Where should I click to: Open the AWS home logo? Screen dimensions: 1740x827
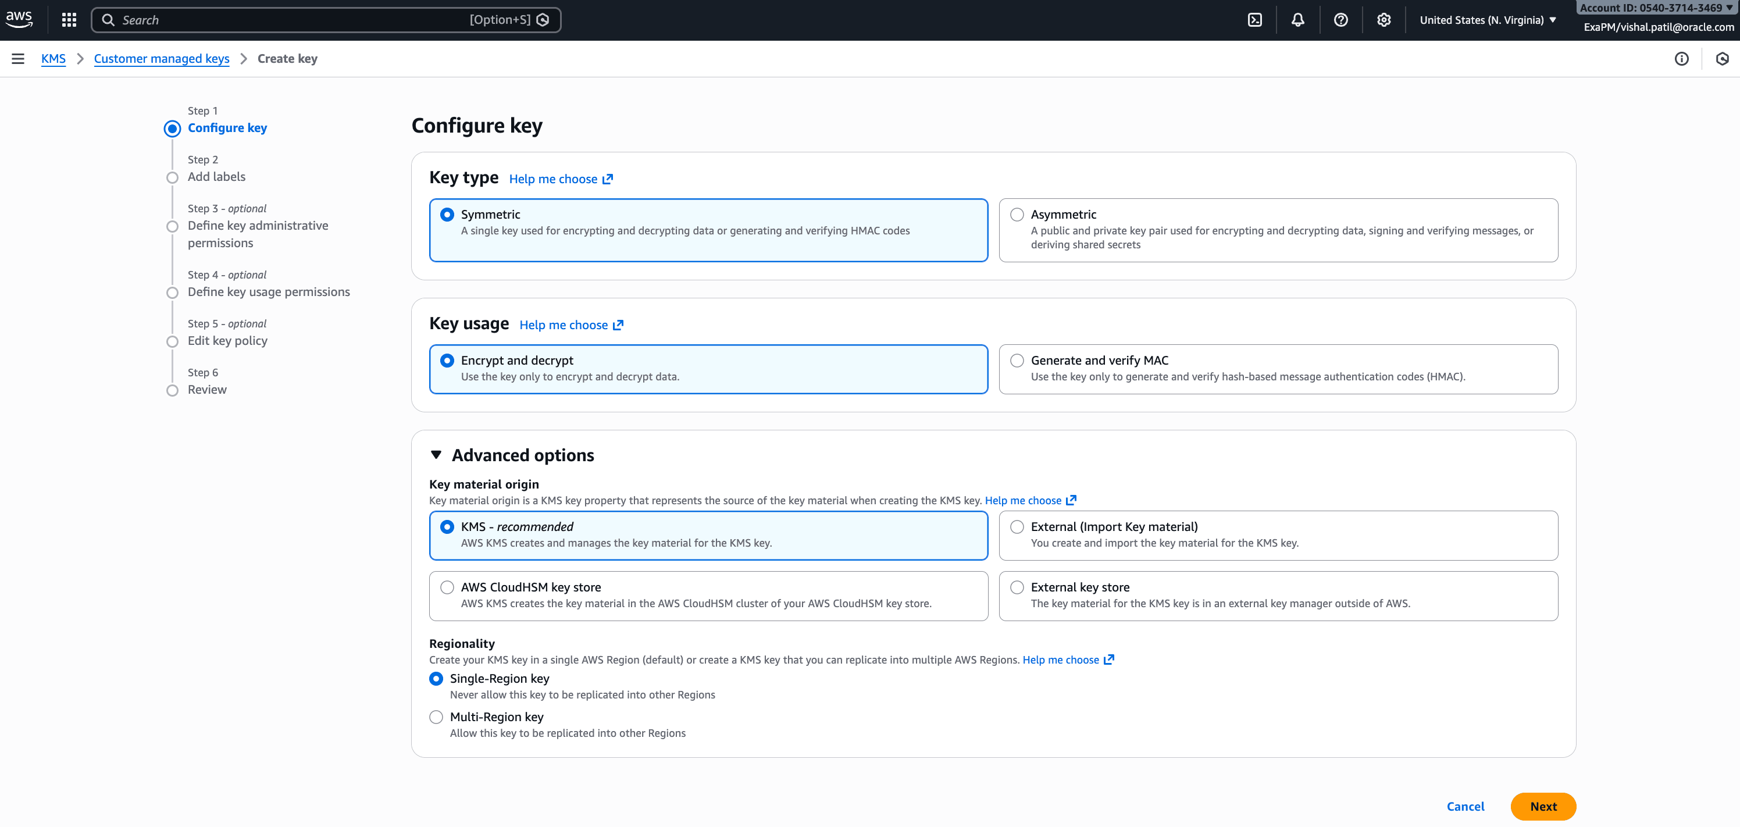tap(19, 20)
